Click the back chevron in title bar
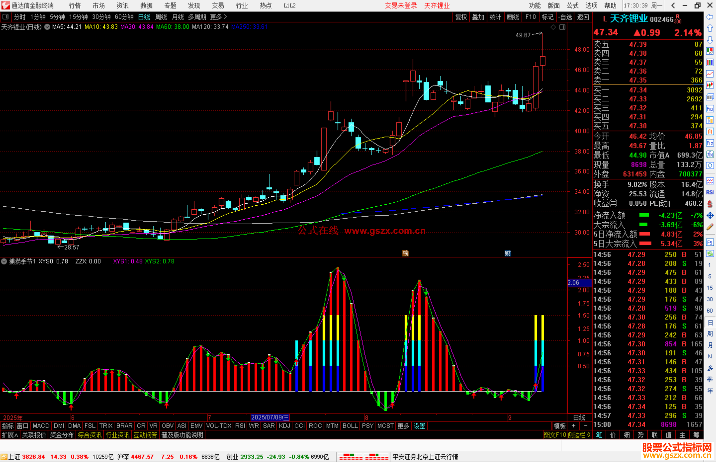 click(x=673, y=6)
